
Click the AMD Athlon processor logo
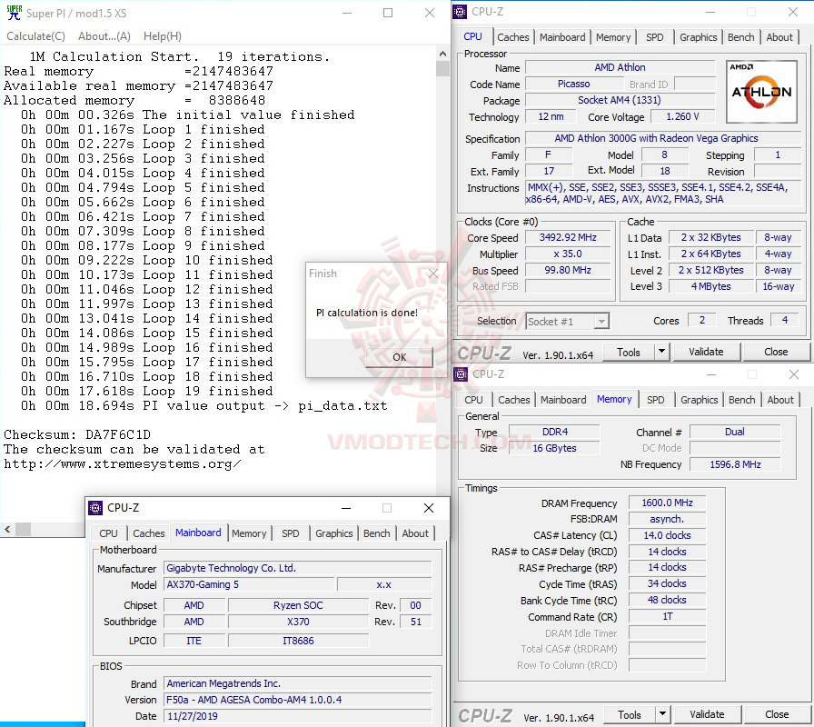pyautogui.click(x=761, y=92)
